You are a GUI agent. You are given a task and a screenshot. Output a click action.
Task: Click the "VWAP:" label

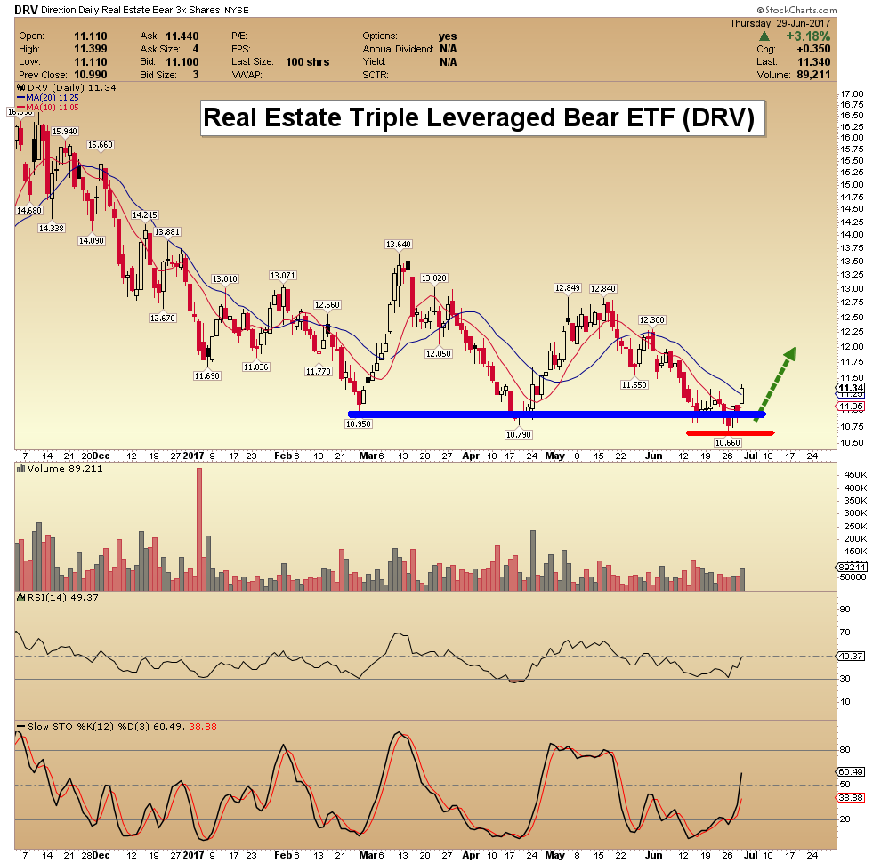coord(247,76)
